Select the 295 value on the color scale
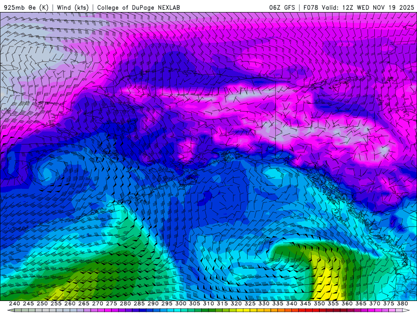The image size is (417, 313). (x=166, y=304)
